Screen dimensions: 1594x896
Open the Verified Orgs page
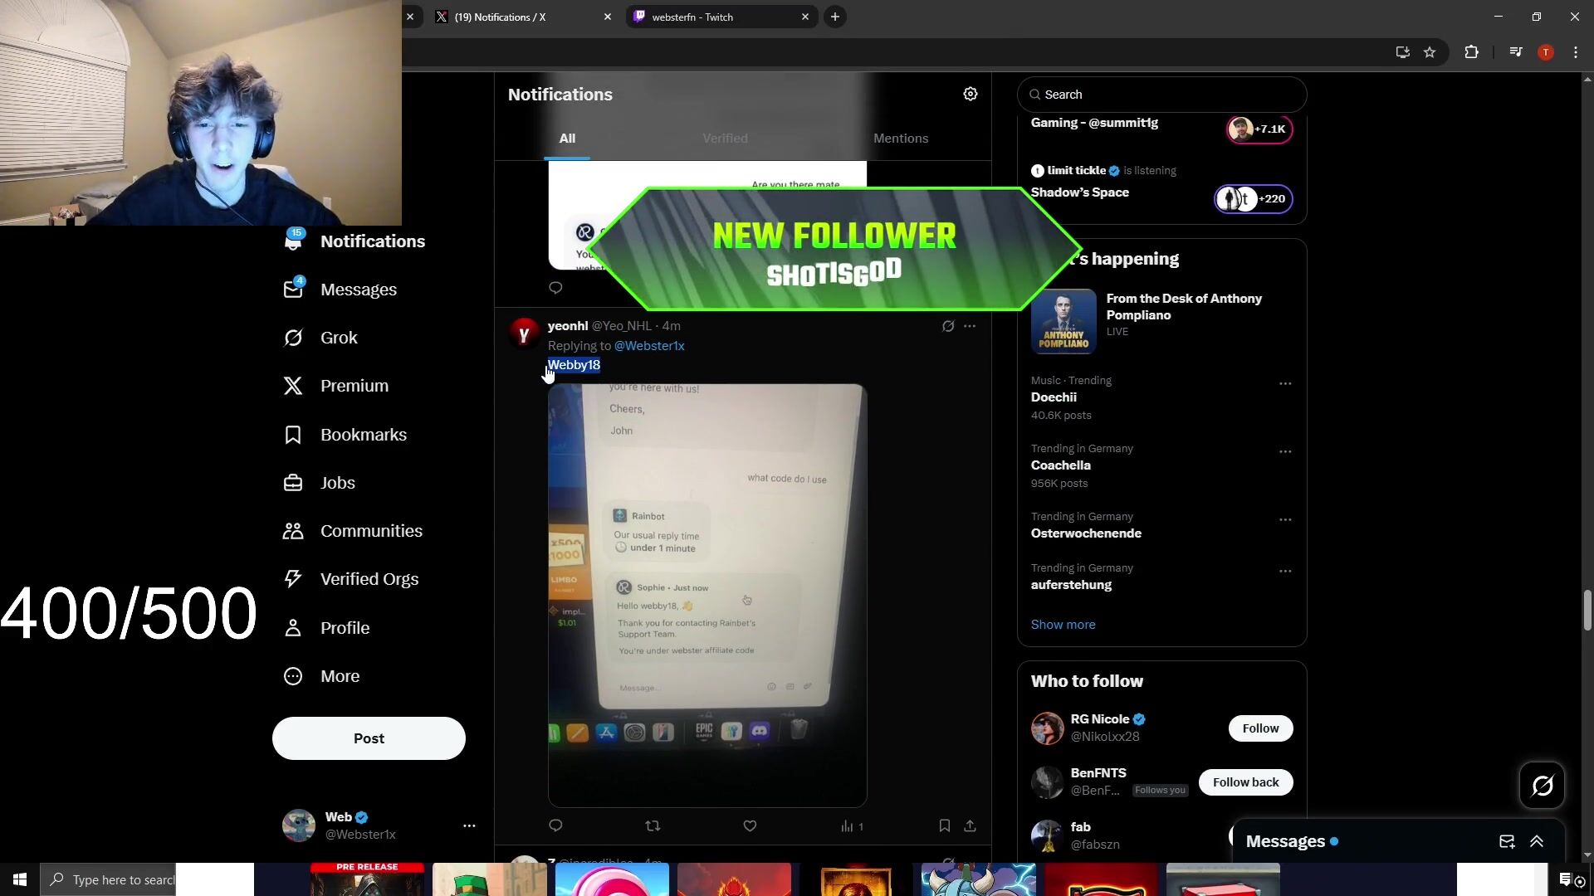pyautogui.click(x=350, y=579)
